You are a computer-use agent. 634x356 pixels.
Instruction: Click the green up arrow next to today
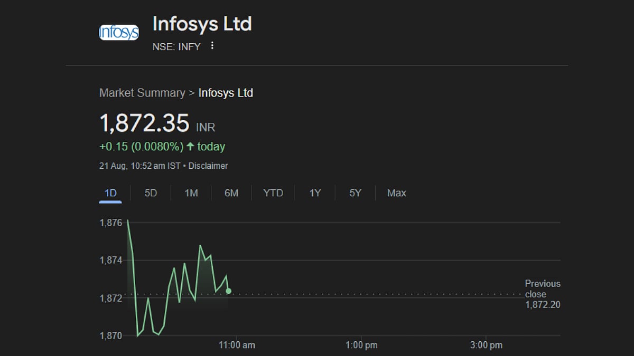pyautogui.click(x=190, y=147)
